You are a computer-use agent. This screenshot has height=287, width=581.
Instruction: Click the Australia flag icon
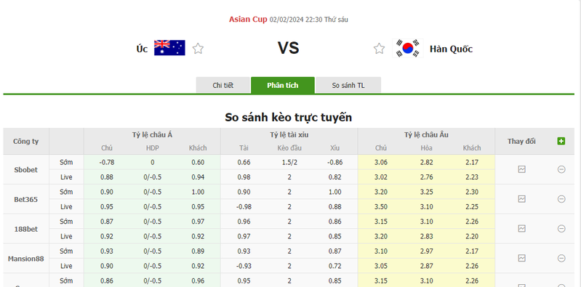(x=169, y=48)
